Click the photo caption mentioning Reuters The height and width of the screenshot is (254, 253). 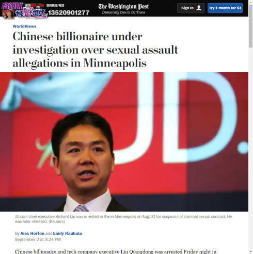point(123,219)
